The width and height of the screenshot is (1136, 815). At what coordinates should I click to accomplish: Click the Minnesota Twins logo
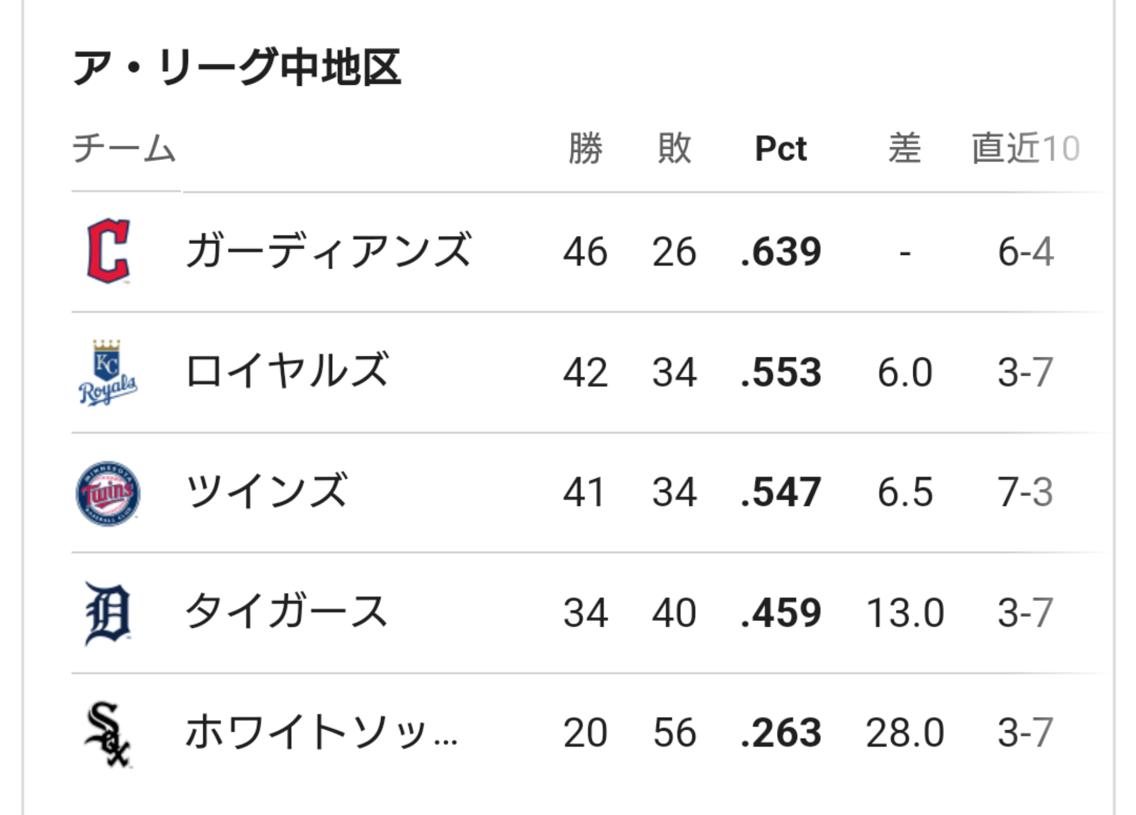coord(108,493)
